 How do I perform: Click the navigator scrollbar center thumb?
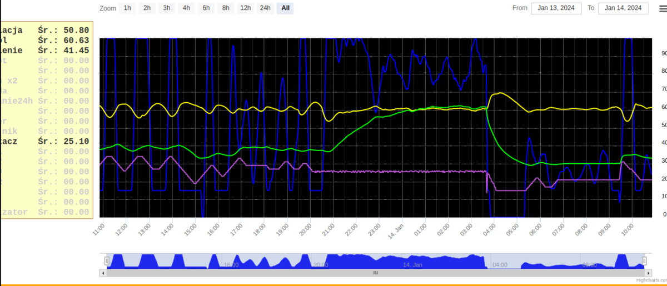tap(375, 273)
